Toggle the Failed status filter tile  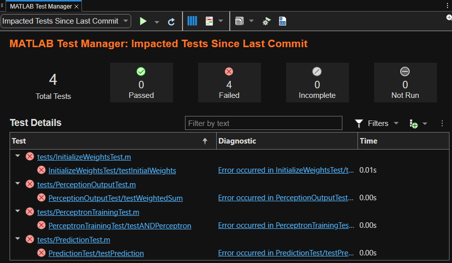(229, 83)
